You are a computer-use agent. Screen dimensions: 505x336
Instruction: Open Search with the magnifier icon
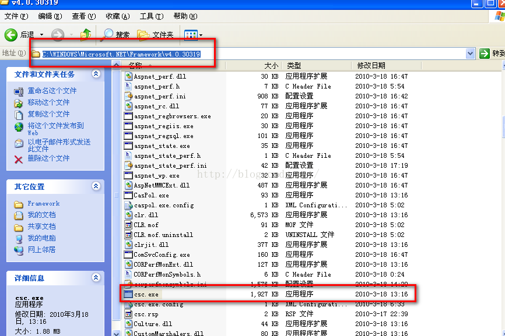pos(115,35)
